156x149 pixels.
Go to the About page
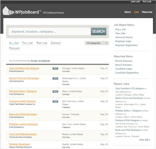click(128, 12)
